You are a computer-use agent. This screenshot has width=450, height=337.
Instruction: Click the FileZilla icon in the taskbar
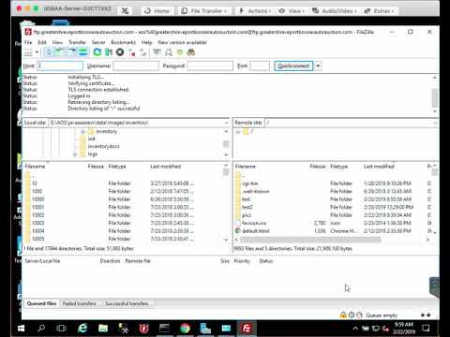click(x=247, y=329)
